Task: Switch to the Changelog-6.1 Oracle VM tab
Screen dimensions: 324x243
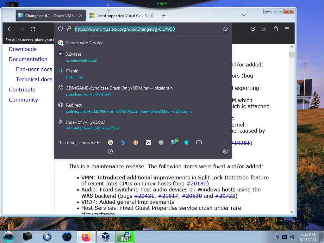Action: 51,16
